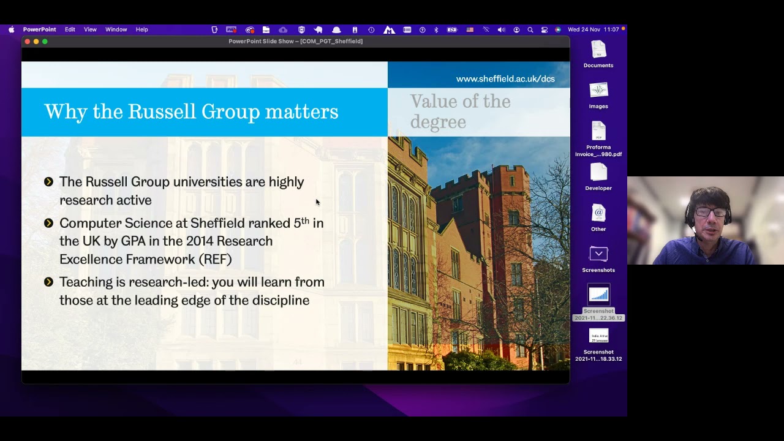Click the cloud upload menu bar icon

pyautogui.click(x=283, y=29)
